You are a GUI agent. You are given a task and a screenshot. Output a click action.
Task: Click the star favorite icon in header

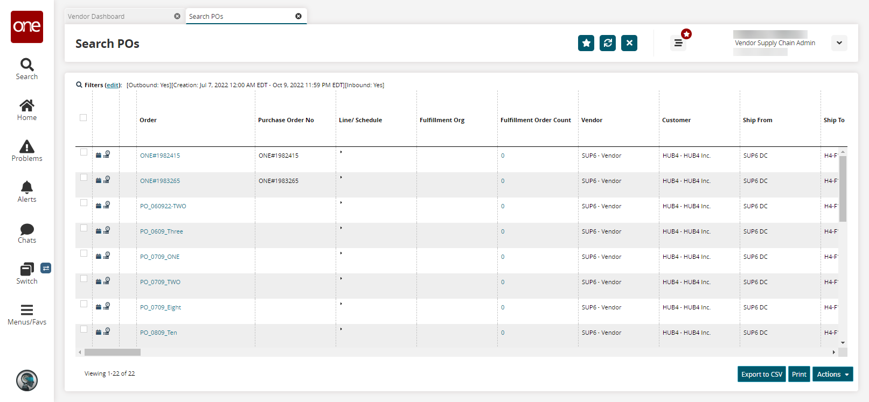(586, 43)
